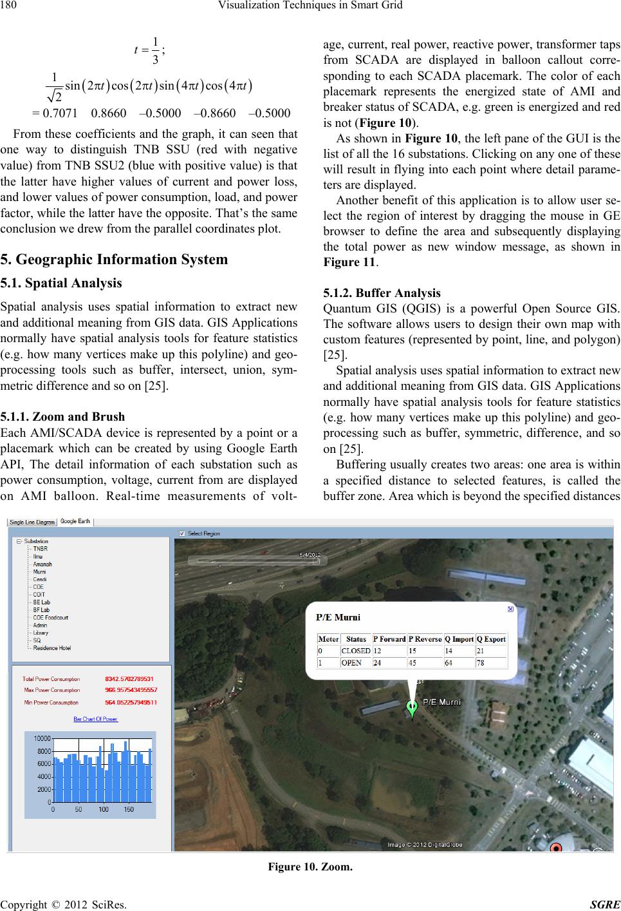
Task: Select Residence Hotel in the tree
Action: [x=51, y=647]
